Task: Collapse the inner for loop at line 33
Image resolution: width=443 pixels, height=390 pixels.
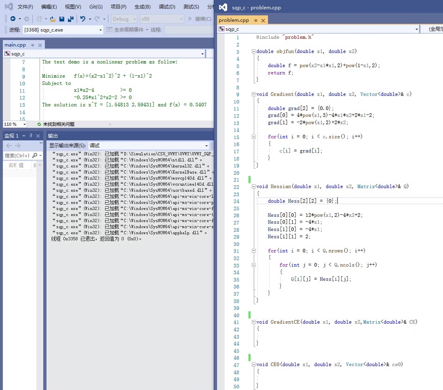Action: coord(254,265)
